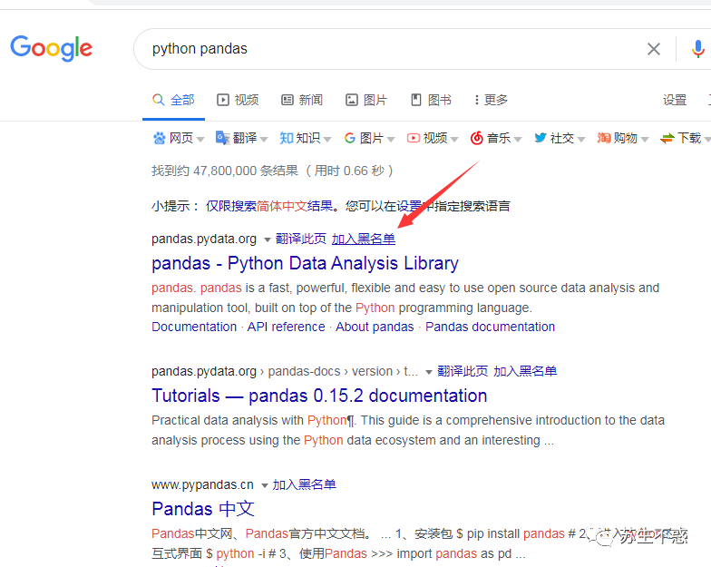Click the Google logo
Viewport: 711px width, 567px height.
point(51,48)
